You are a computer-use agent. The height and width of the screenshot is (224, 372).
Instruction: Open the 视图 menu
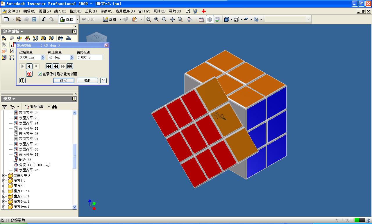[45, 11]
